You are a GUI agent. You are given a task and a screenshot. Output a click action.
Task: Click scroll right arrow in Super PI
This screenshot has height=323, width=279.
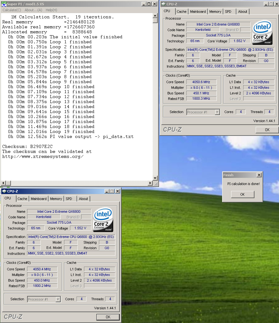tap(150, 183)
